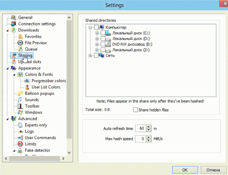Collapse the Компьютер tree node
228x175 pixels.
(x=90, y=27)
